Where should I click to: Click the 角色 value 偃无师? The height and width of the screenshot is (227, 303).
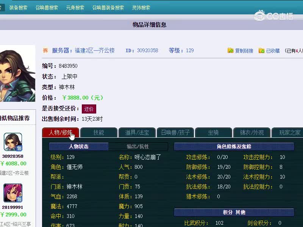tap(75, 167)
